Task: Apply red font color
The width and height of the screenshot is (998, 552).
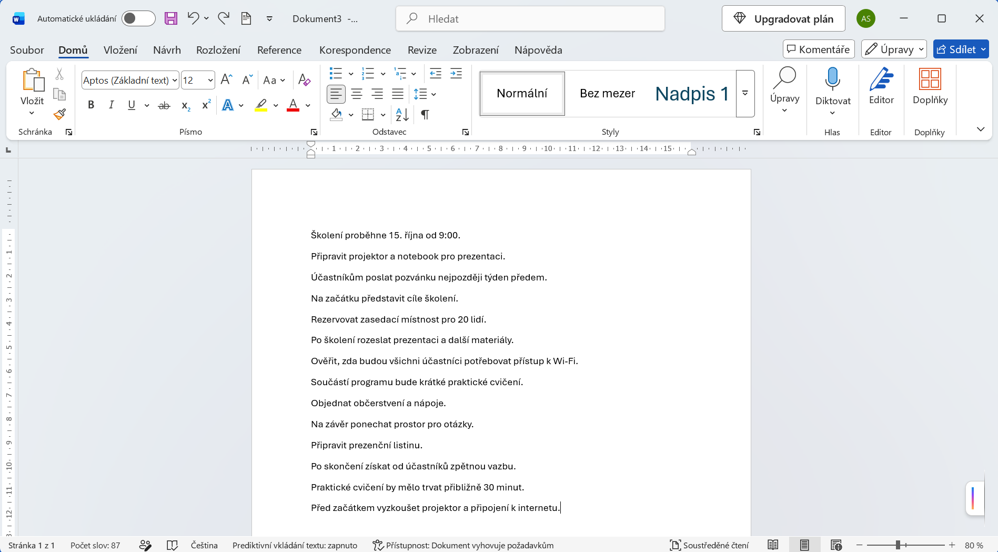Action: [293, 105]
